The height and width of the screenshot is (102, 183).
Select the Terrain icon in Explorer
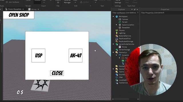tap(120, 22)
